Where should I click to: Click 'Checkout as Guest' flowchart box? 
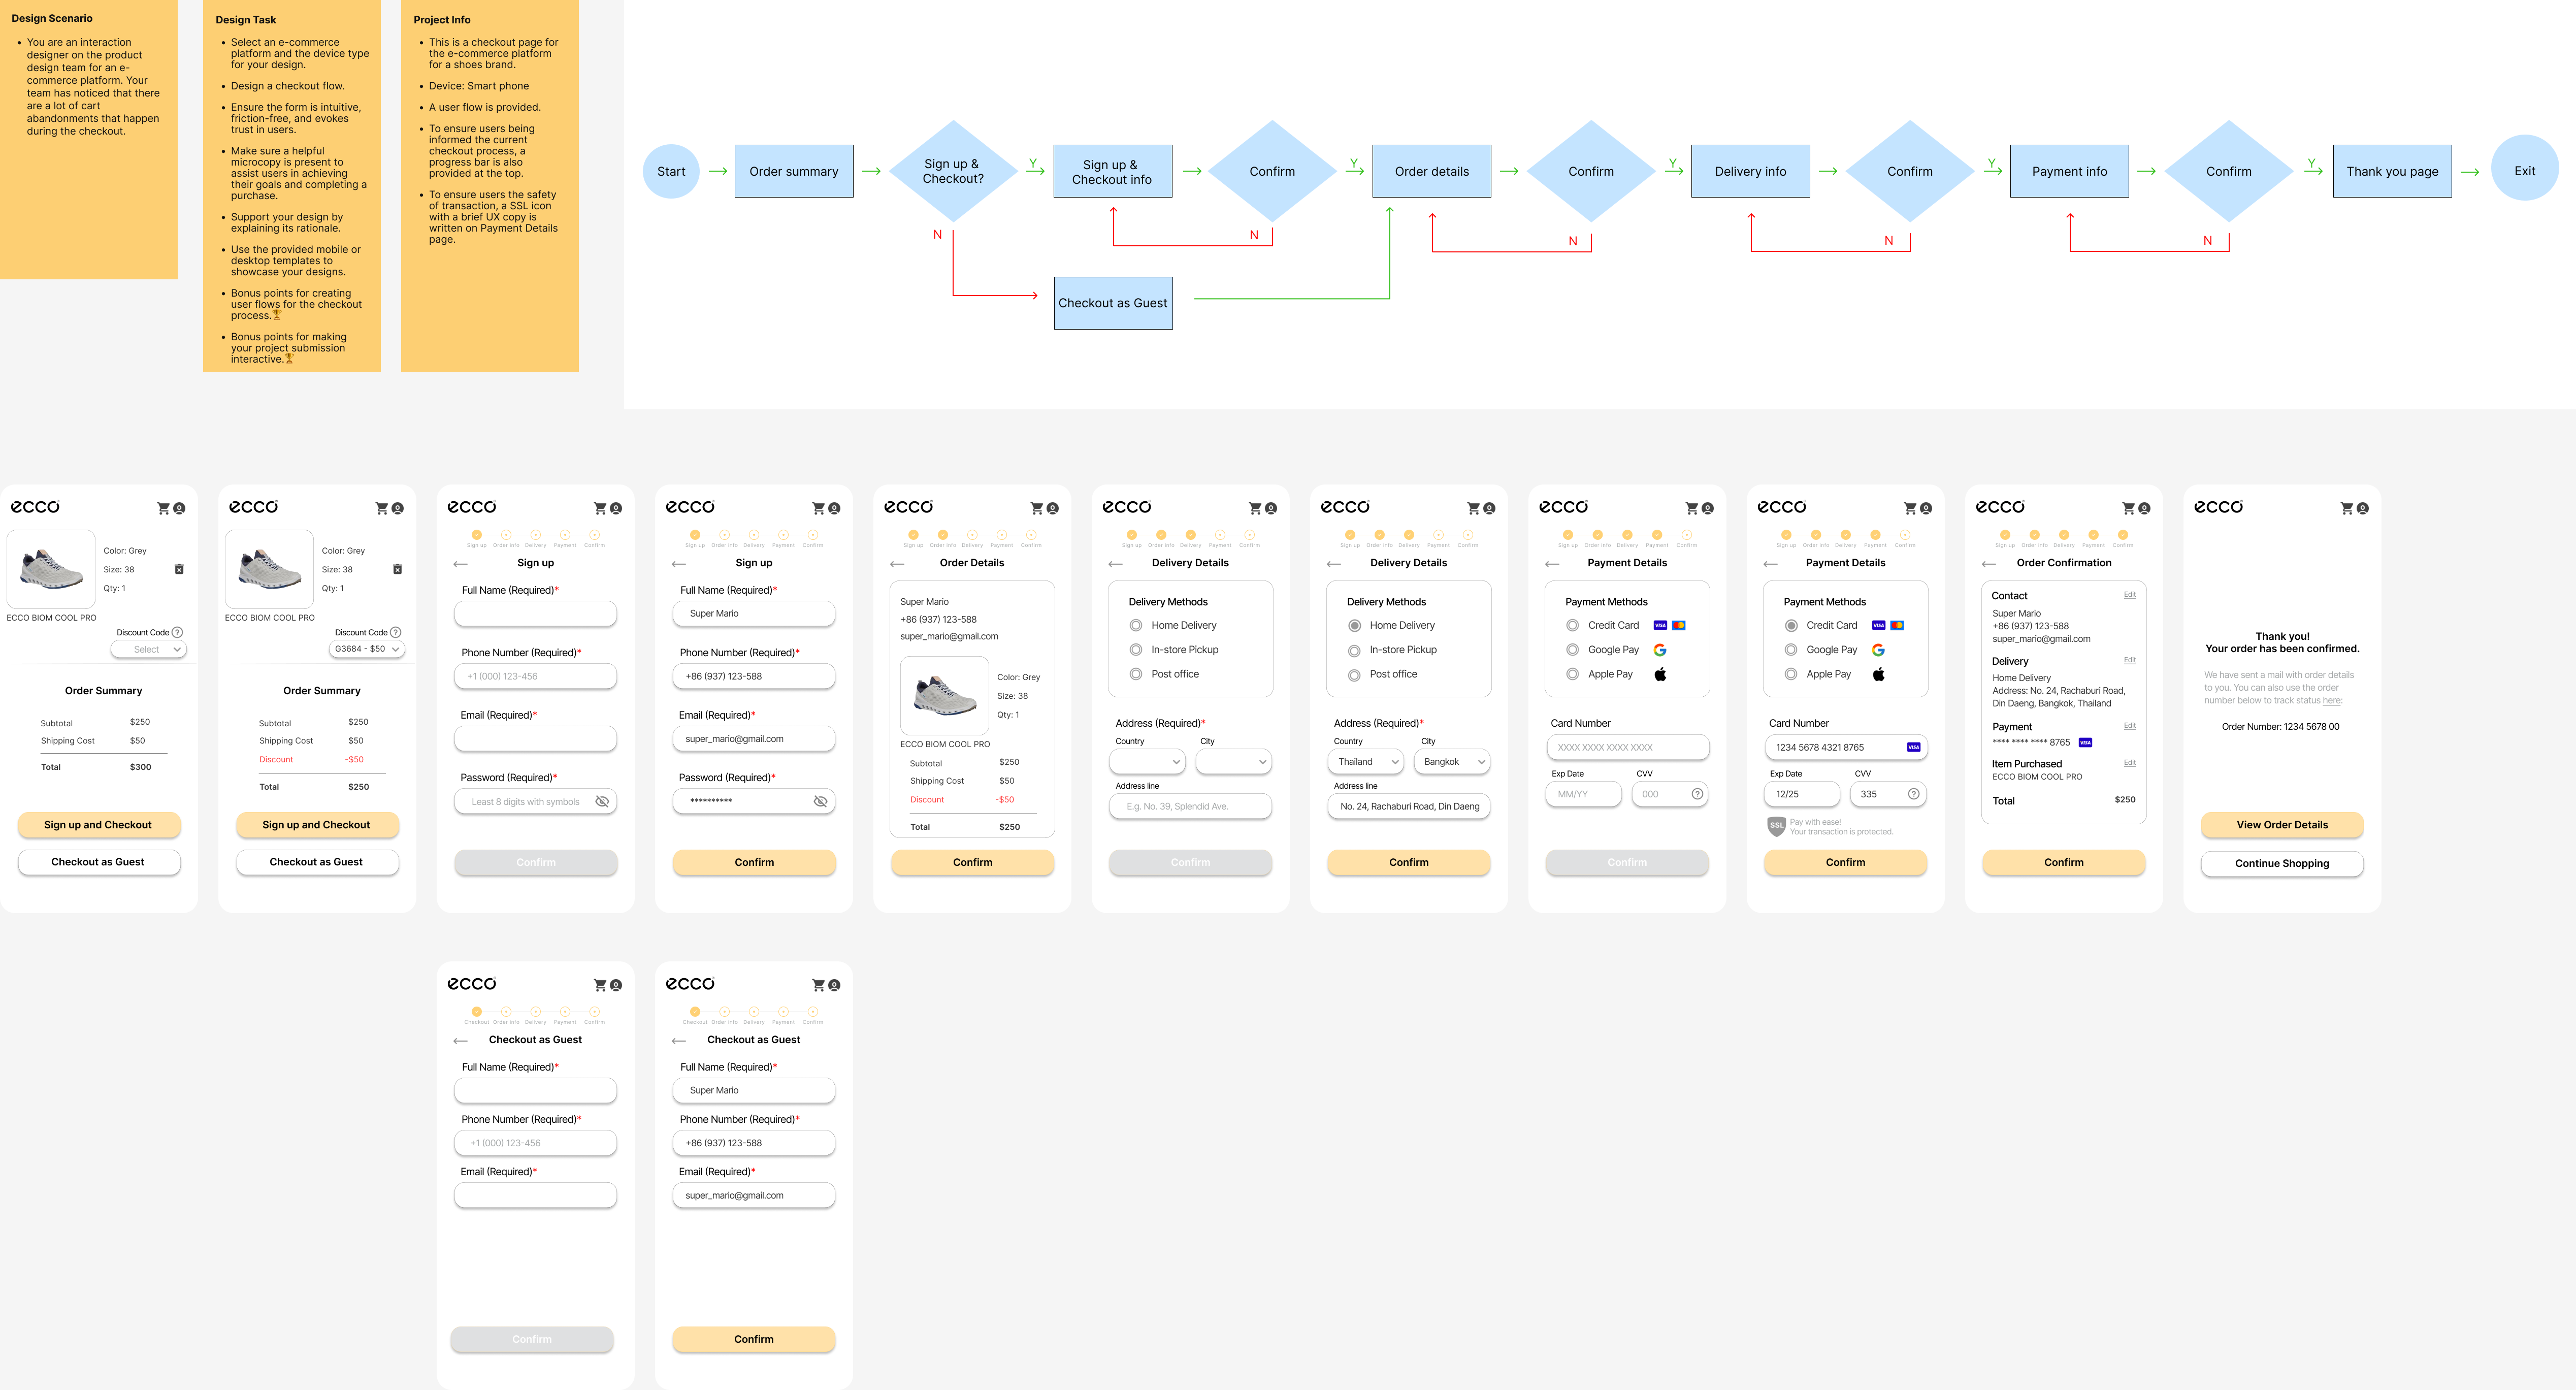pyautogui.click(x=1112, y=303)
